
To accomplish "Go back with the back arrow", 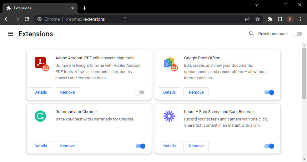I will coord(7,19).
